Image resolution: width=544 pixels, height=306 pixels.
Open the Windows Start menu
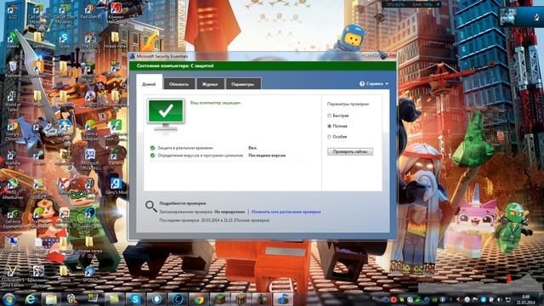(x=8, y=299)
